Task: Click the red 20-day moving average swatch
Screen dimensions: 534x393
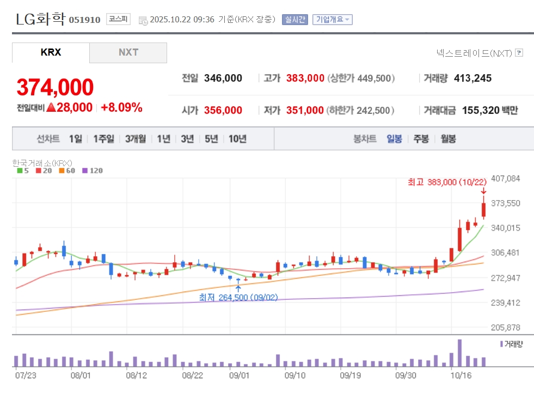Action: pyautogui.click(x=38, y=171)
